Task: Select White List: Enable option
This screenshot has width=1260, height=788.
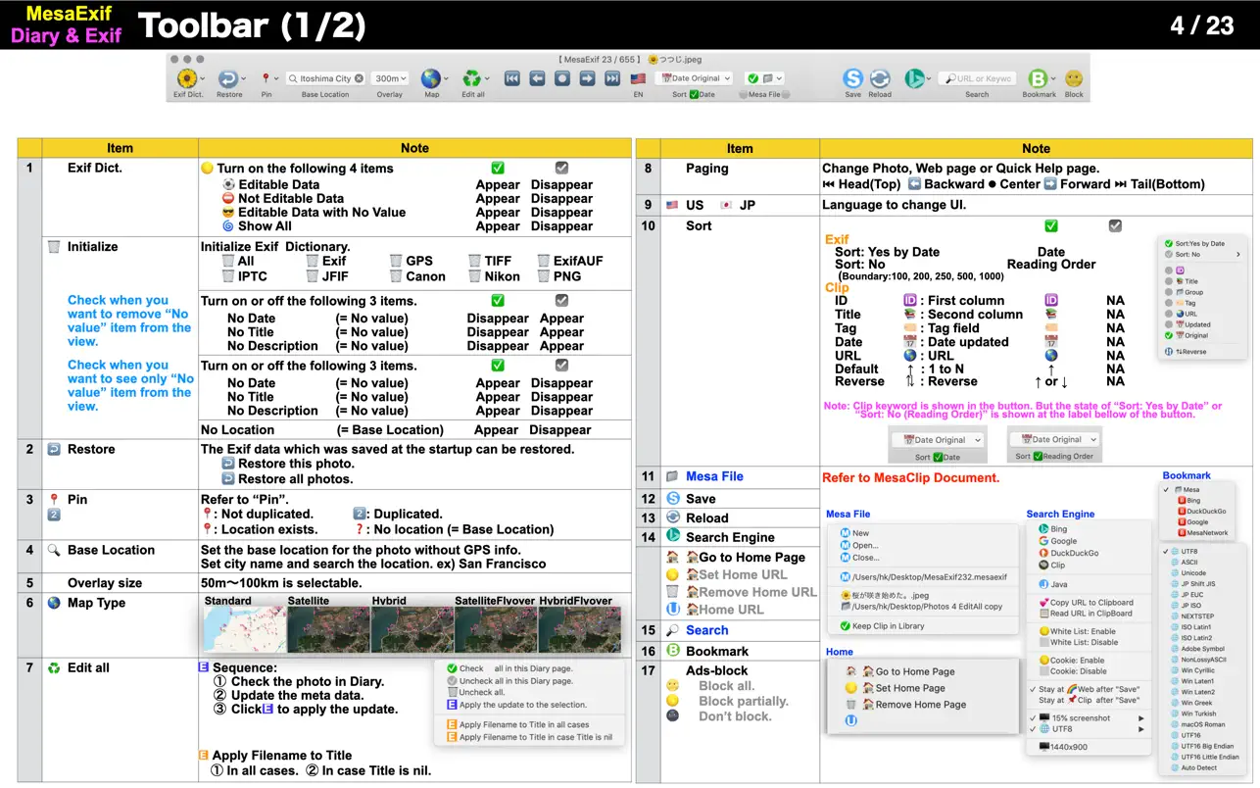Action: coord(1078,632)
